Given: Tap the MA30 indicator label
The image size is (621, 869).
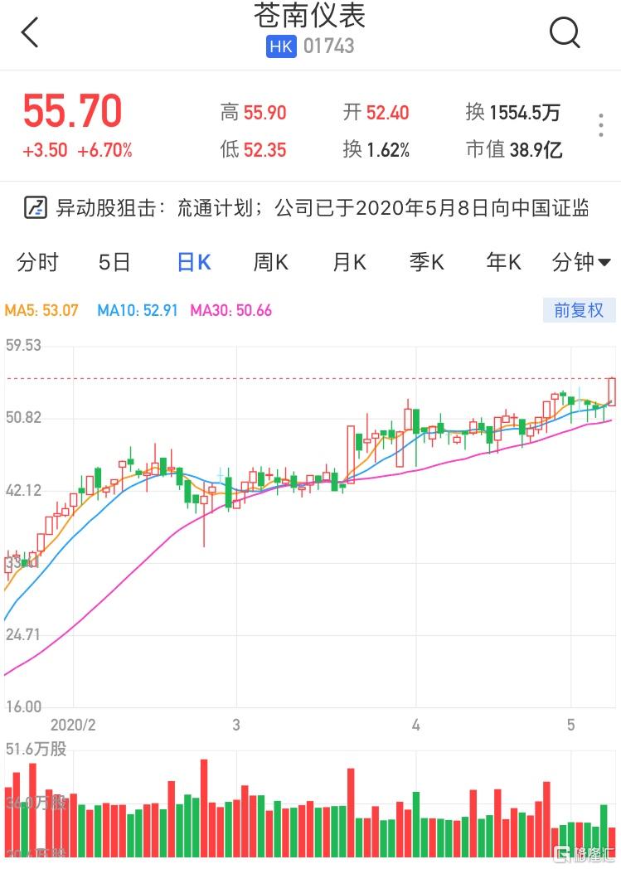Looking at the screenshot, I should coord(231,310).
